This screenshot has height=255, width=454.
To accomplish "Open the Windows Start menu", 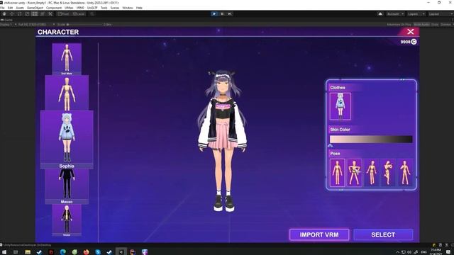I will coord(4,252).
